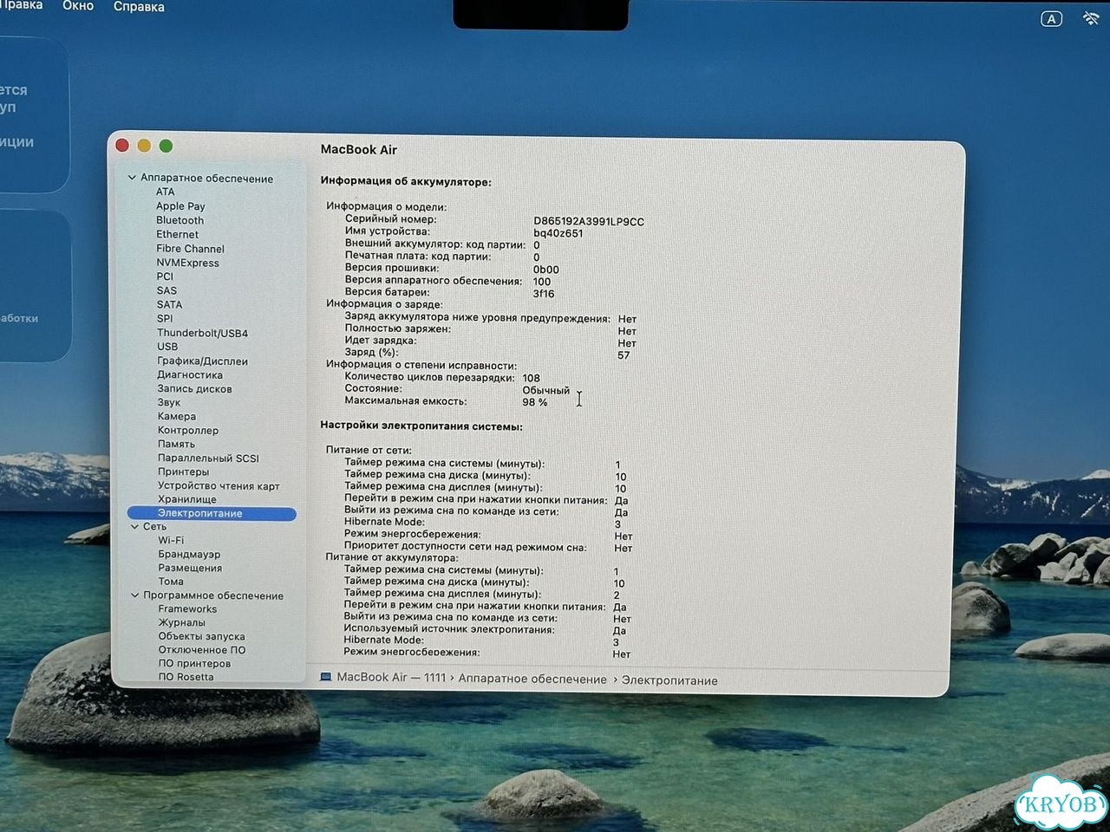Select Объекты запуска in the sidebar
Viewport: 1110px width, 832px height.
pos(201,636)
